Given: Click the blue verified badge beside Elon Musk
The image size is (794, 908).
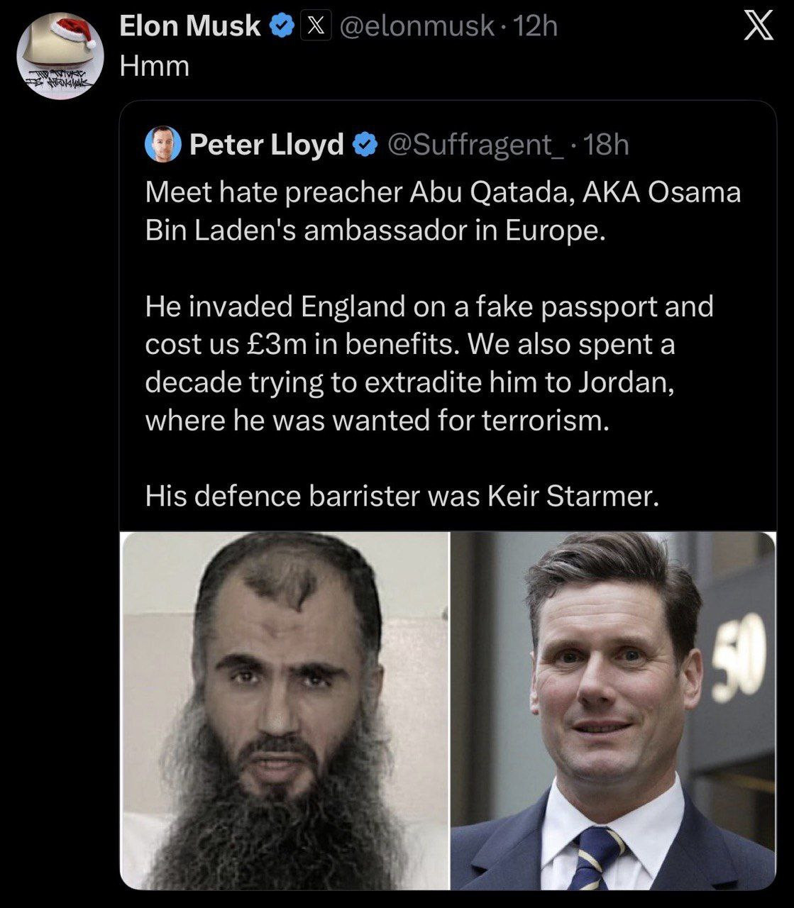Looking at the screenshot, I should coord(283,26).
